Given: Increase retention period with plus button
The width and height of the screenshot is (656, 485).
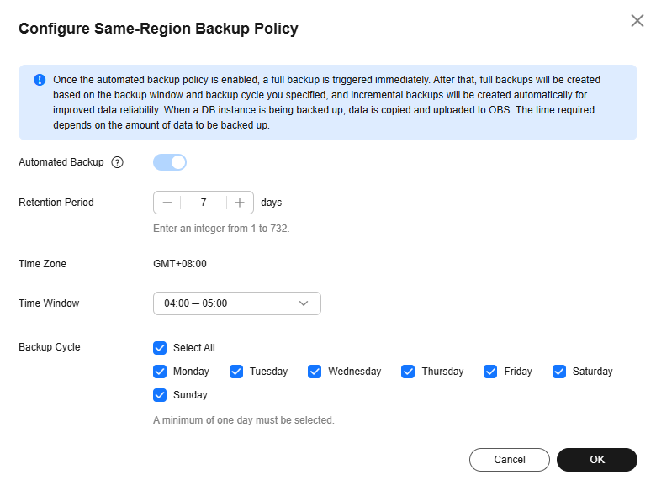Looking at the screenshot, I should [240, 203].
